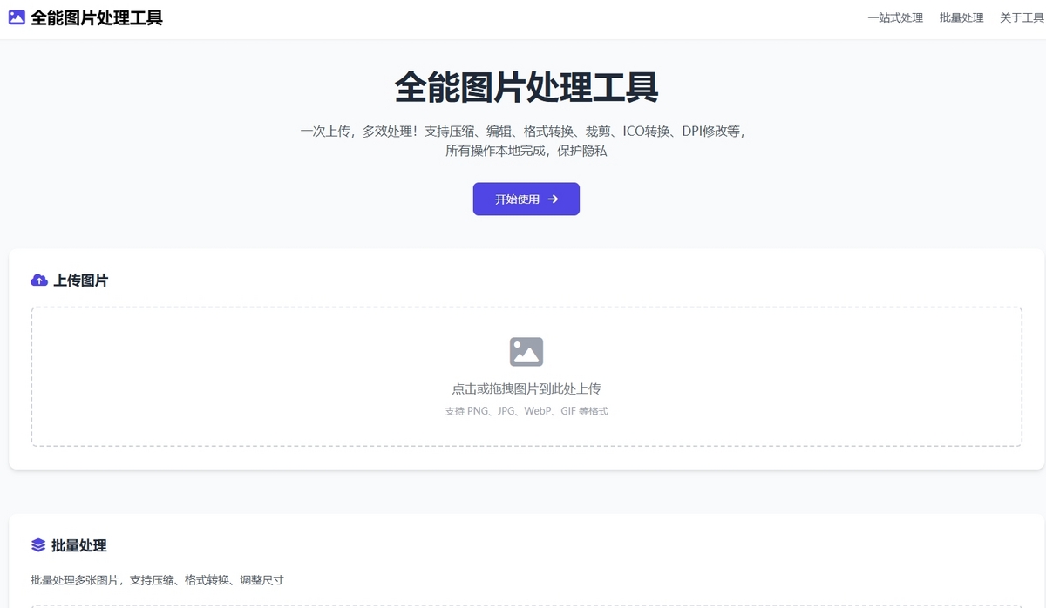1046x608 pixels.
Task: Click the site name 全能图片处理工具 in header
Action: point(96,17)
